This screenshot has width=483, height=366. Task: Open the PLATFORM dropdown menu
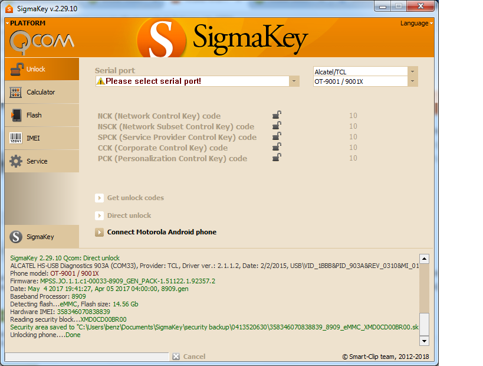click(25, 23)
